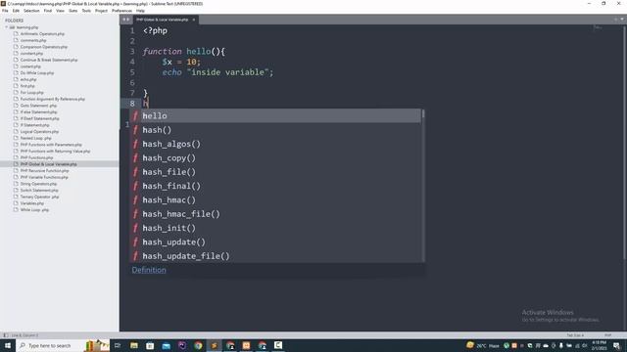
Task: Click the tab navigation arrows left of tab
Action: pyautogui.click(x=126, y=20)
